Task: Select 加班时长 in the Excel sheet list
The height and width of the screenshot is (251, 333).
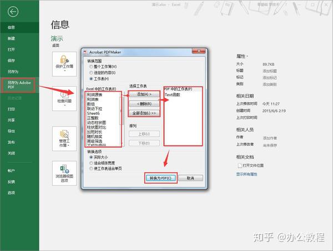Action: click(94, 132)
